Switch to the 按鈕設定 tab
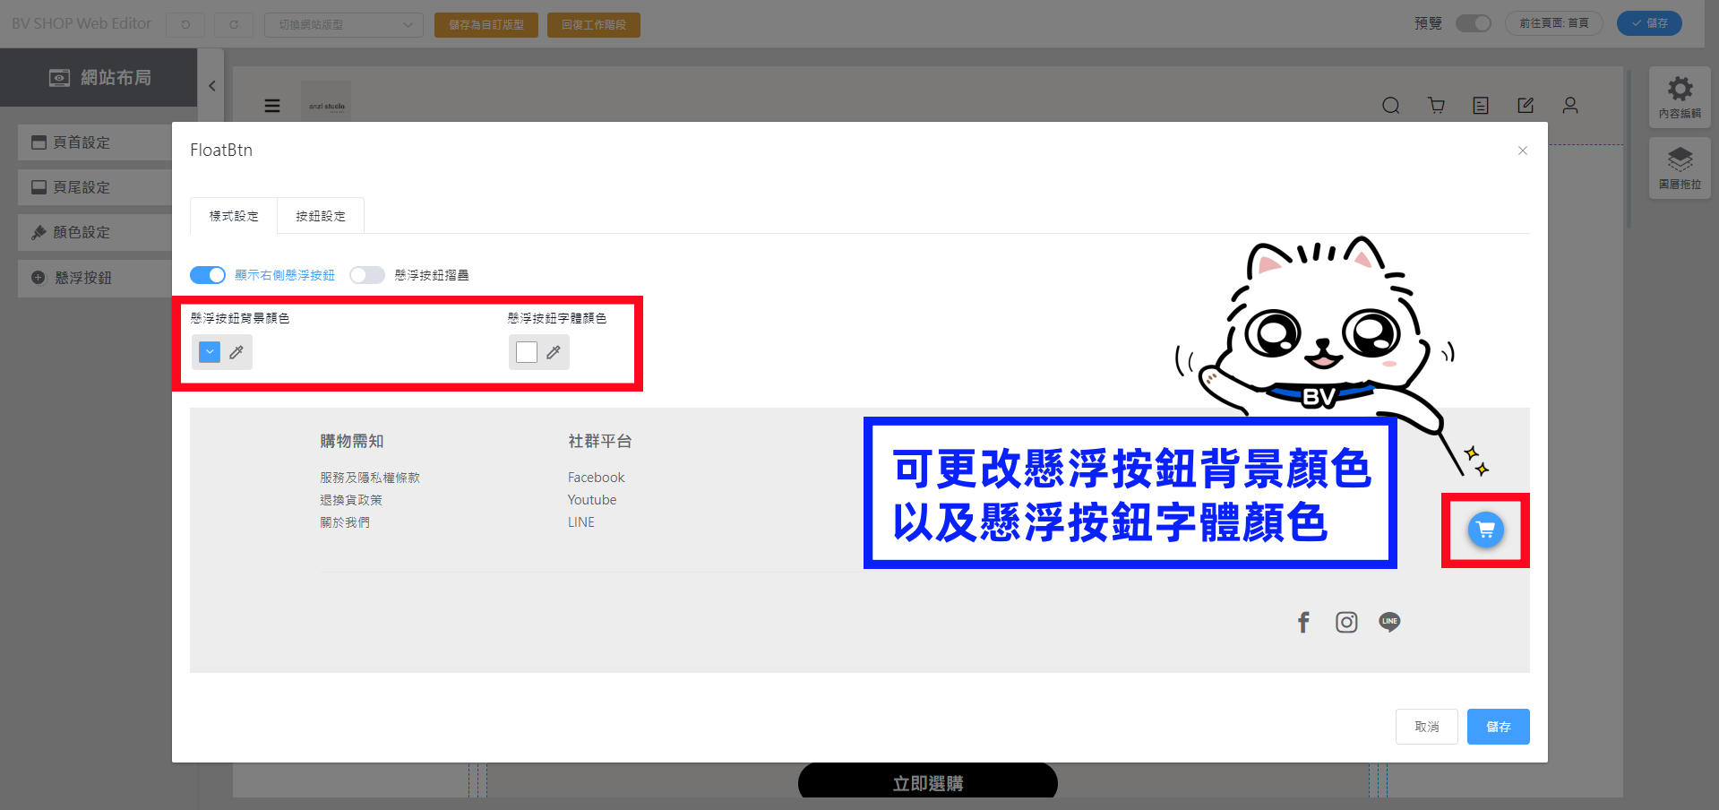This screenshot has height=810, width=1719. tap(321, 216)
